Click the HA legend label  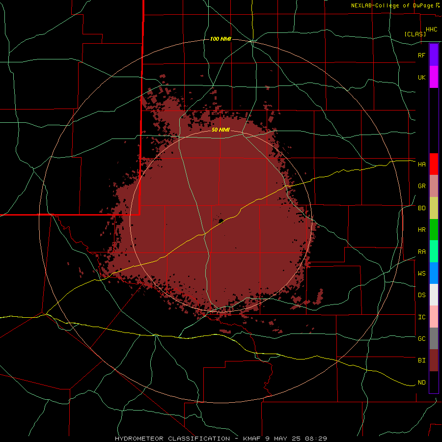click(421, 164)
